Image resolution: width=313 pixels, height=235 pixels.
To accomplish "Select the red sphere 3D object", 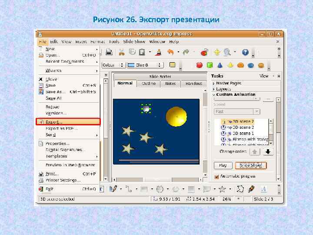I will coord(199,65).
